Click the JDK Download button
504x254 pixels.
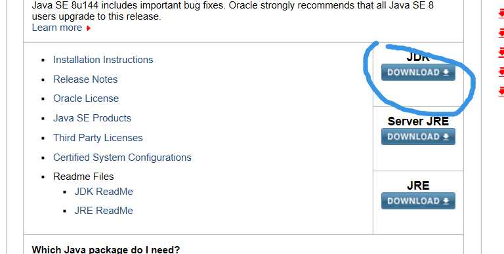418,72
